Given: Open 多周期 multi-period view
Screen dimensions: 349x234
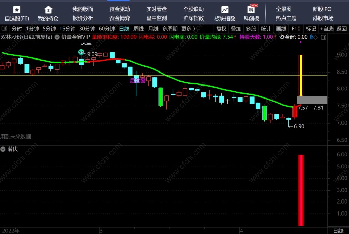Looking at the screenshot, I should click(x=170, y=29).
